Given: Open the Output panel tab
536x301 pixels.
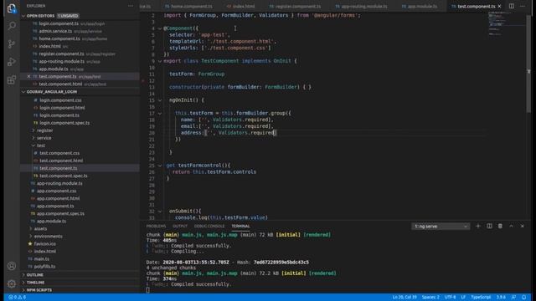Looking at the screenshot, I should click(180, 227).
